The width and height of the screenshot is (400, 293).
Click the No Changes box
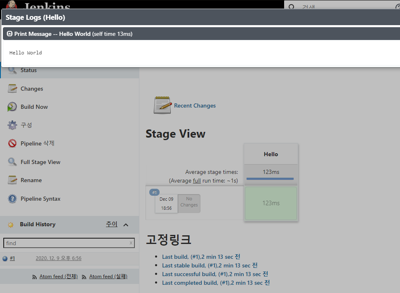[189, 203]
